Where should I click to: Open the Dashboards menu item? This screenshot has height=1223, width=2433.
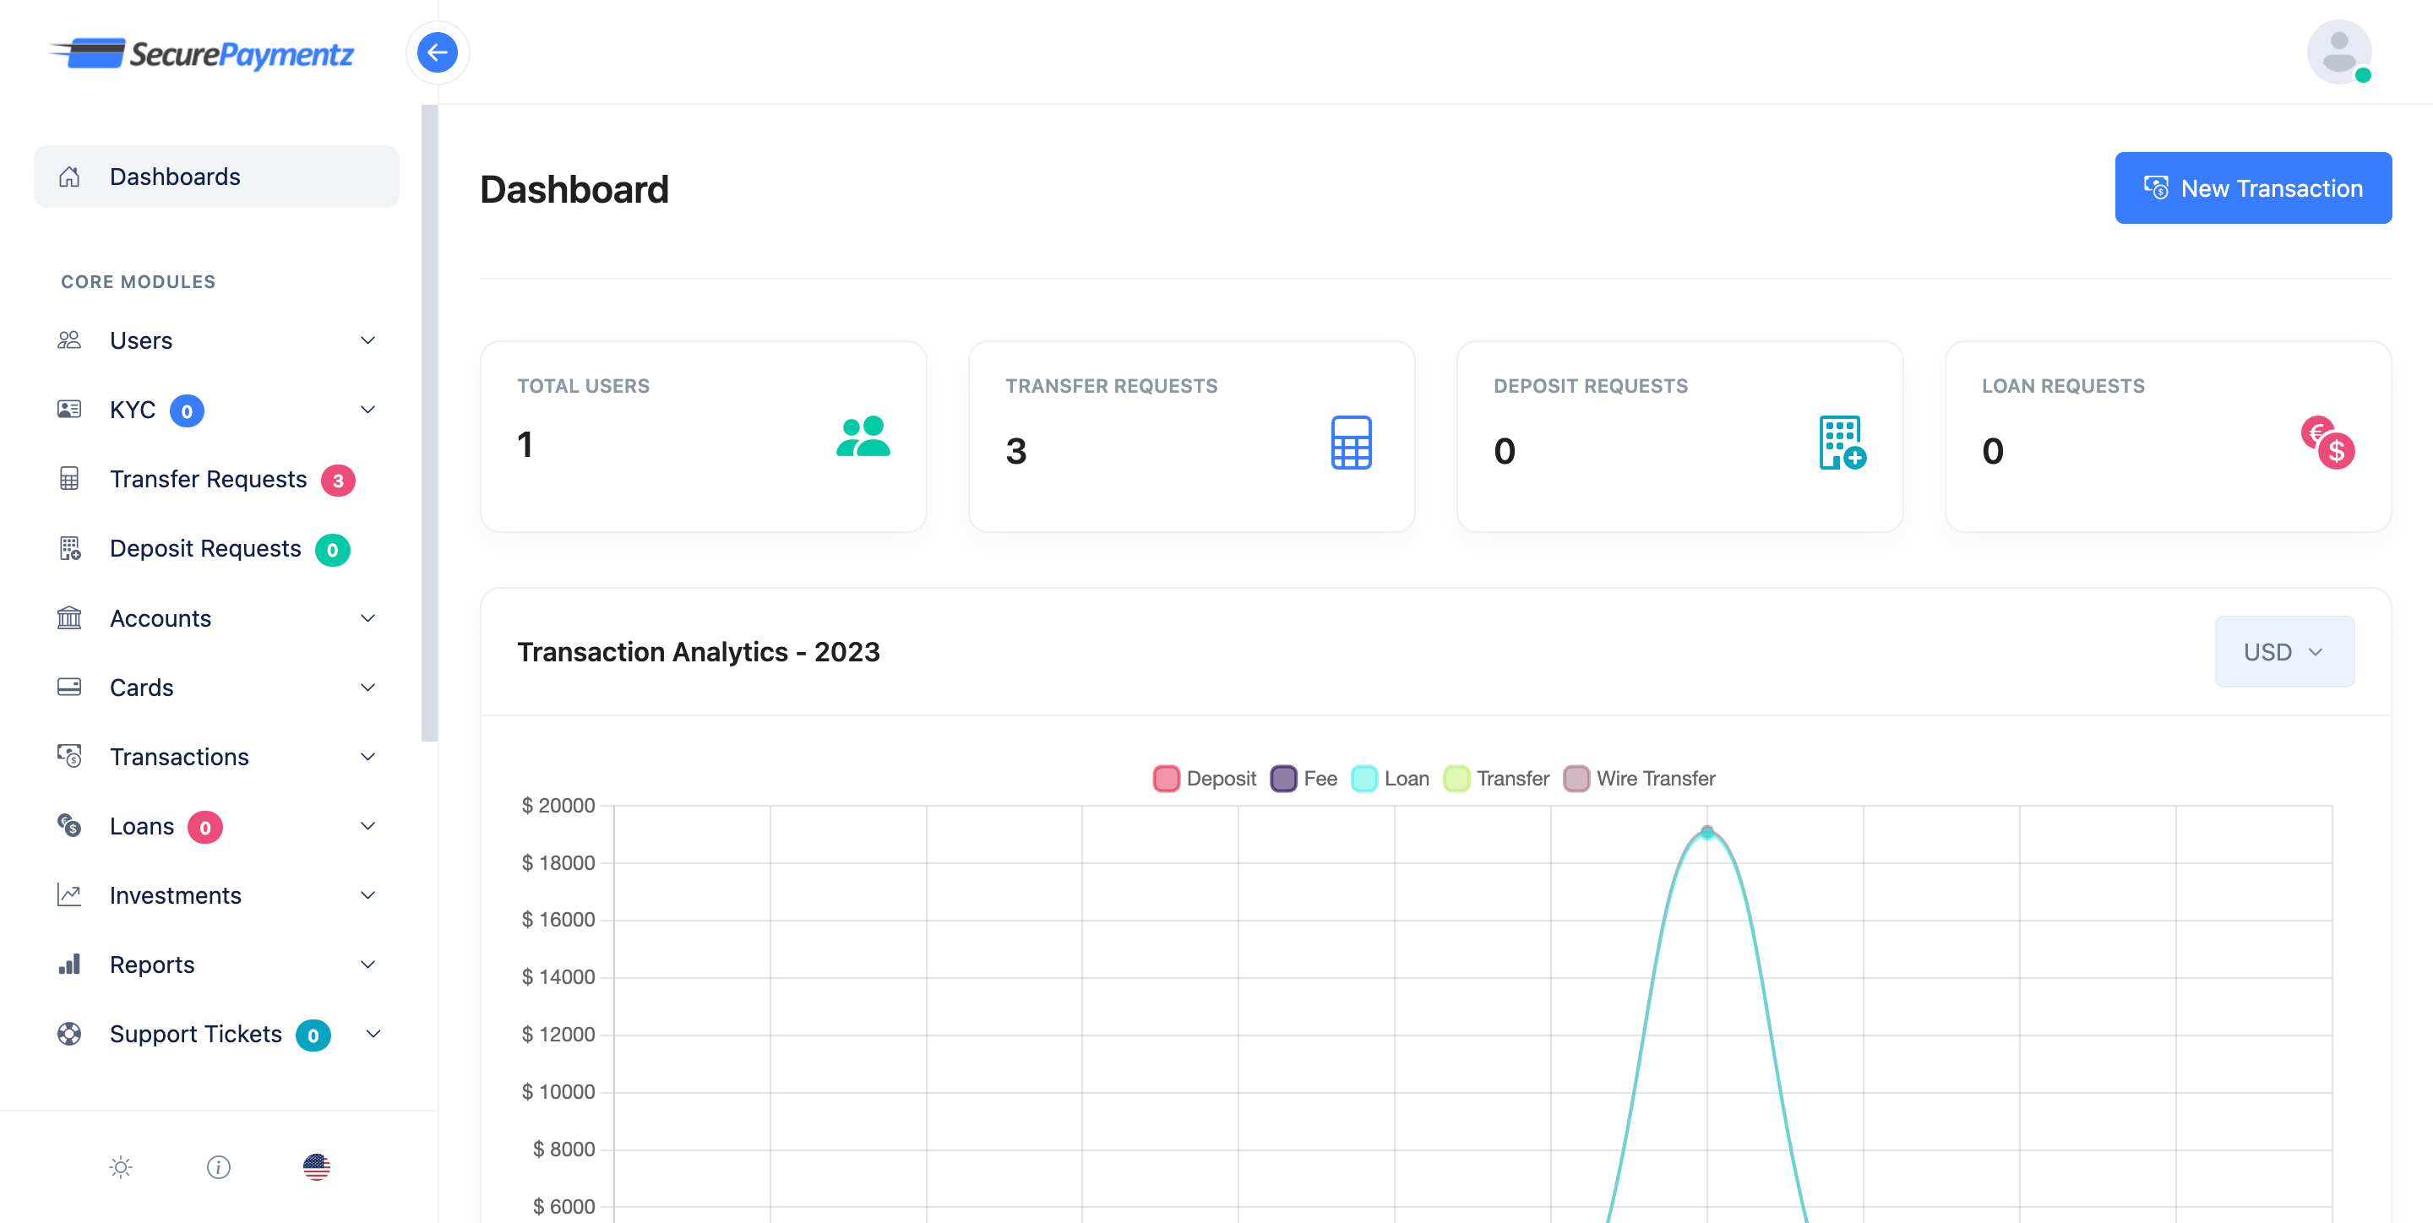216,177
